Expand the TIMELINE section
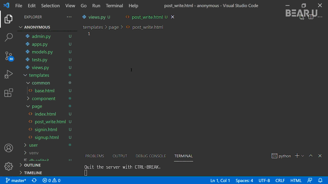Screen dimensions: 328x184 (x=33, y=173)
